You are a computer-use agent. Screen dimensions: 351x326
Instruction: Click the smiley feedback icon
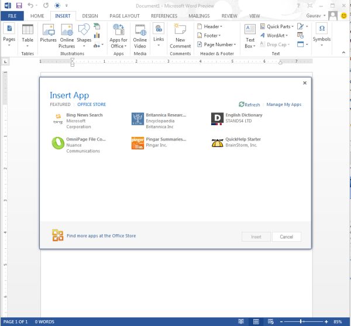point(343,16)
